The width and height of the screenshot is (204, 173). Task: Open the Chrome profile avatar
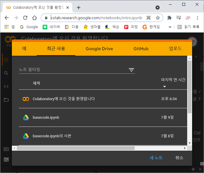[x=188, y=18]
